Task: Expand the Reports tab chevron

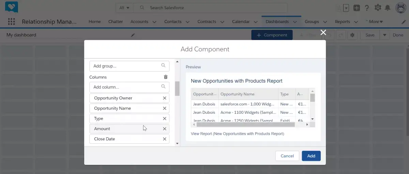Action: tap(356, 22)
